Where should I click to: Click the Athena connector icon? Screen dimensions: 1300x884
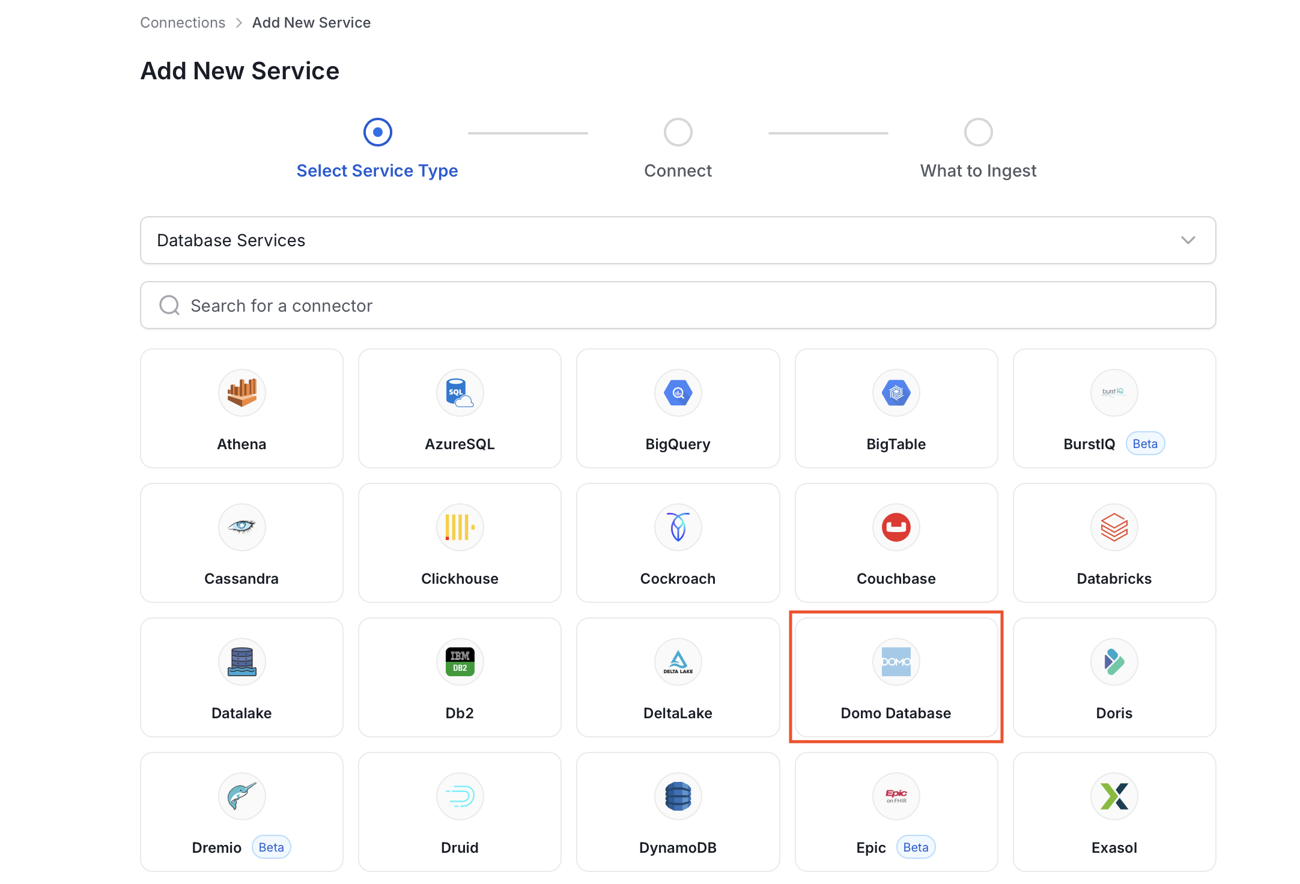click(x=241, y=393)
